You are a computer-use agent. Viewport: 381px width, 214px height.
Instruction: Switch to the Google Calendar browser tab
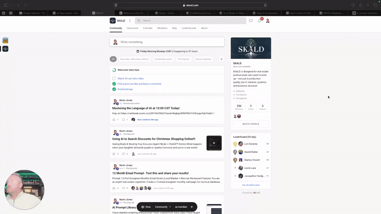click(33, 13)
